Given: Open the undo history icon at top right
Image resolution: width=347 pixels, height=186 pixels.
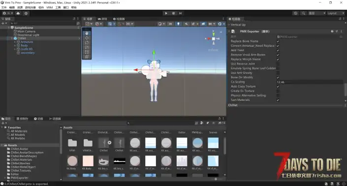Looking at the screenshot, I should tap(296, 13).
